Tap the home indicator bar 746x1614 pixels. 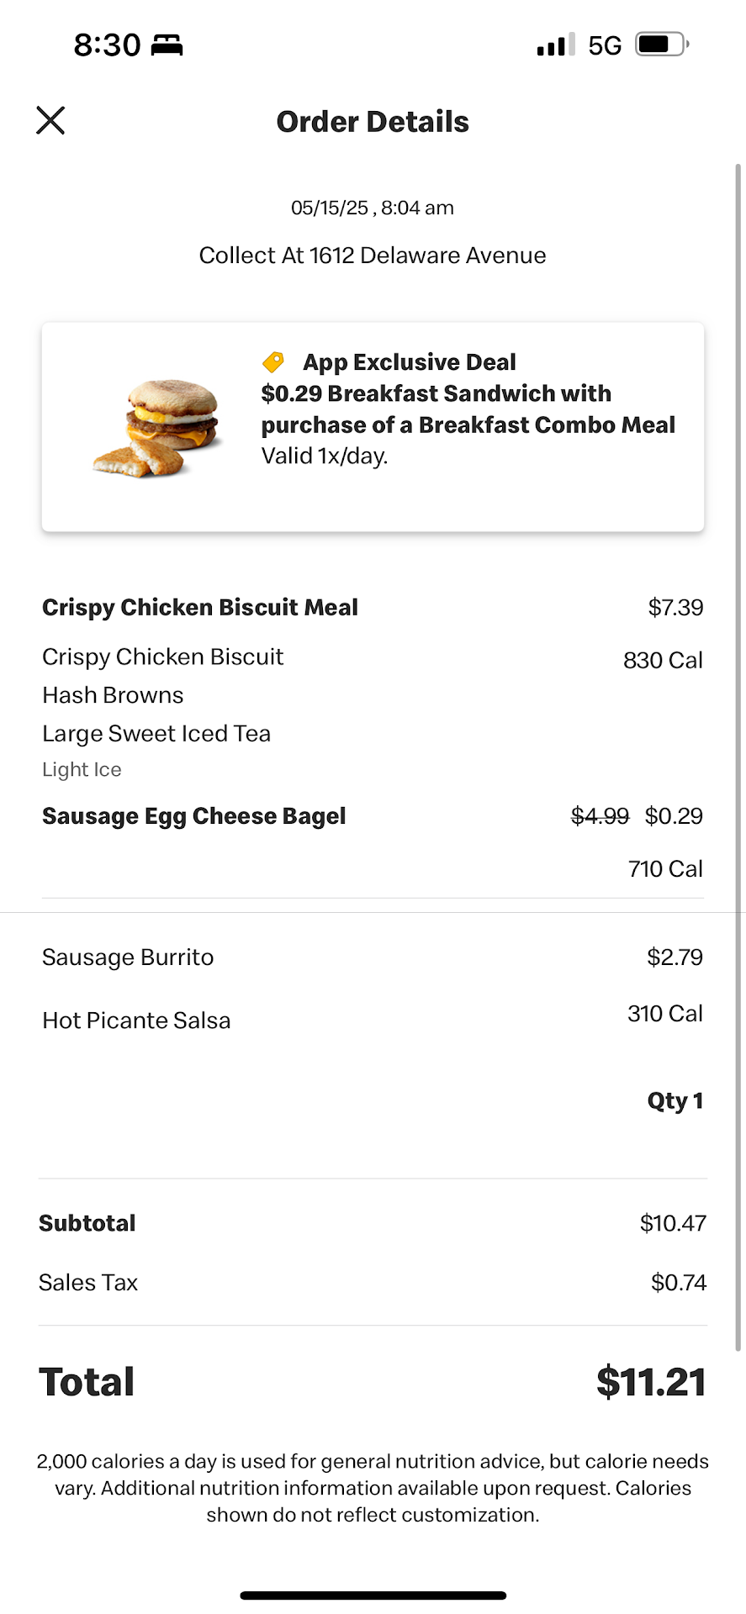click(x=373, y=1595)
